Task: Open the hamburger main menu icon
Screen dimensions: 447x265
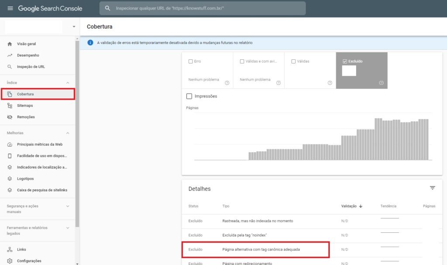Action: coord(10,9)
